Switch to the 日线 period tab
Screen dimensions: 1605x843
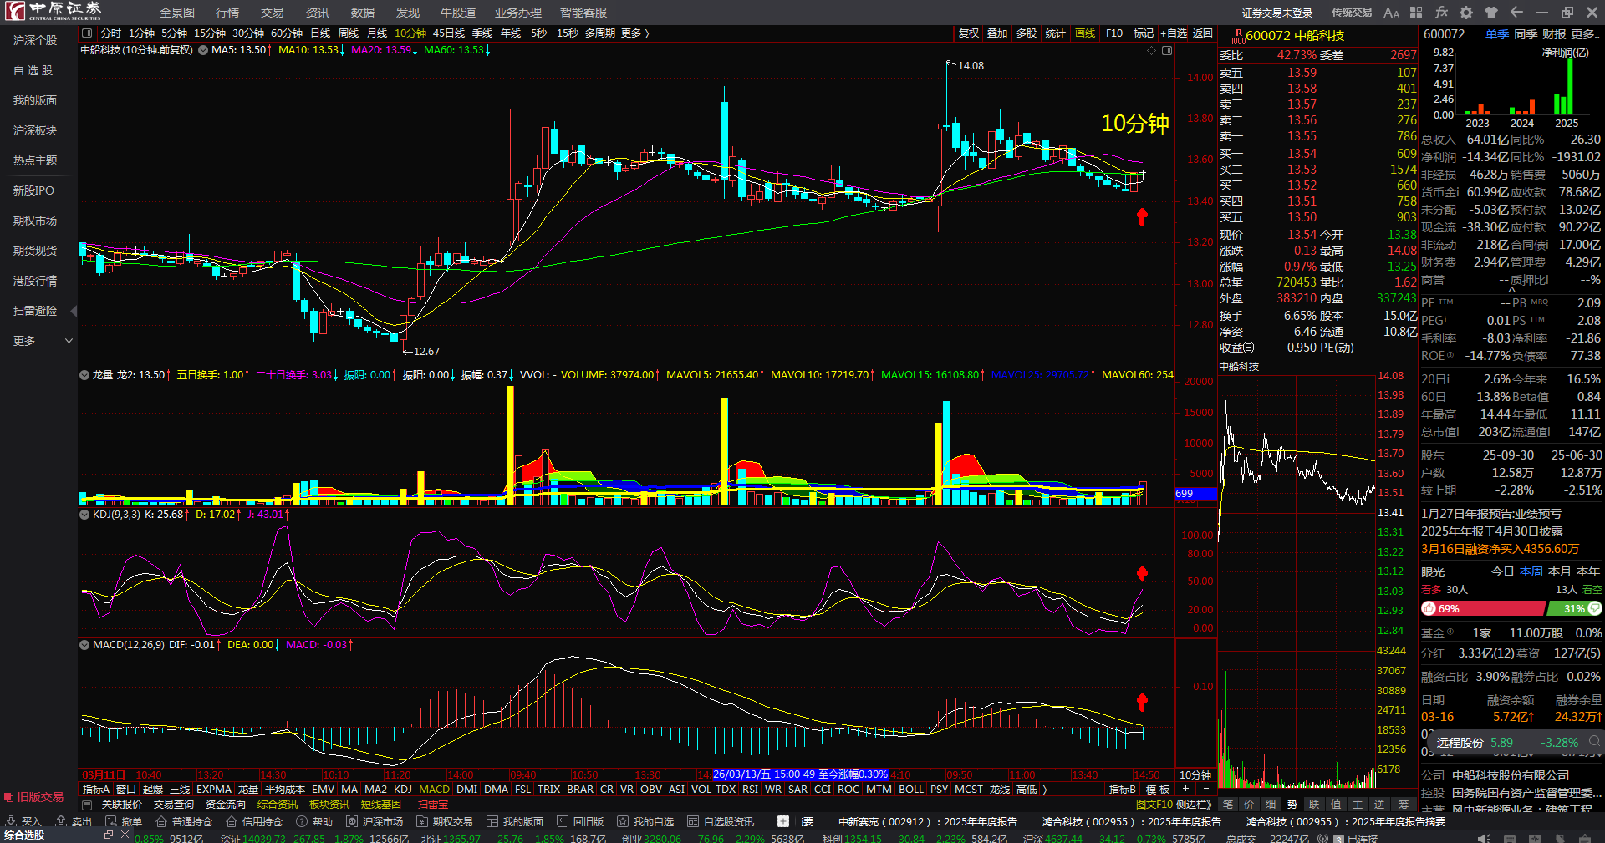tap(320, 33)
